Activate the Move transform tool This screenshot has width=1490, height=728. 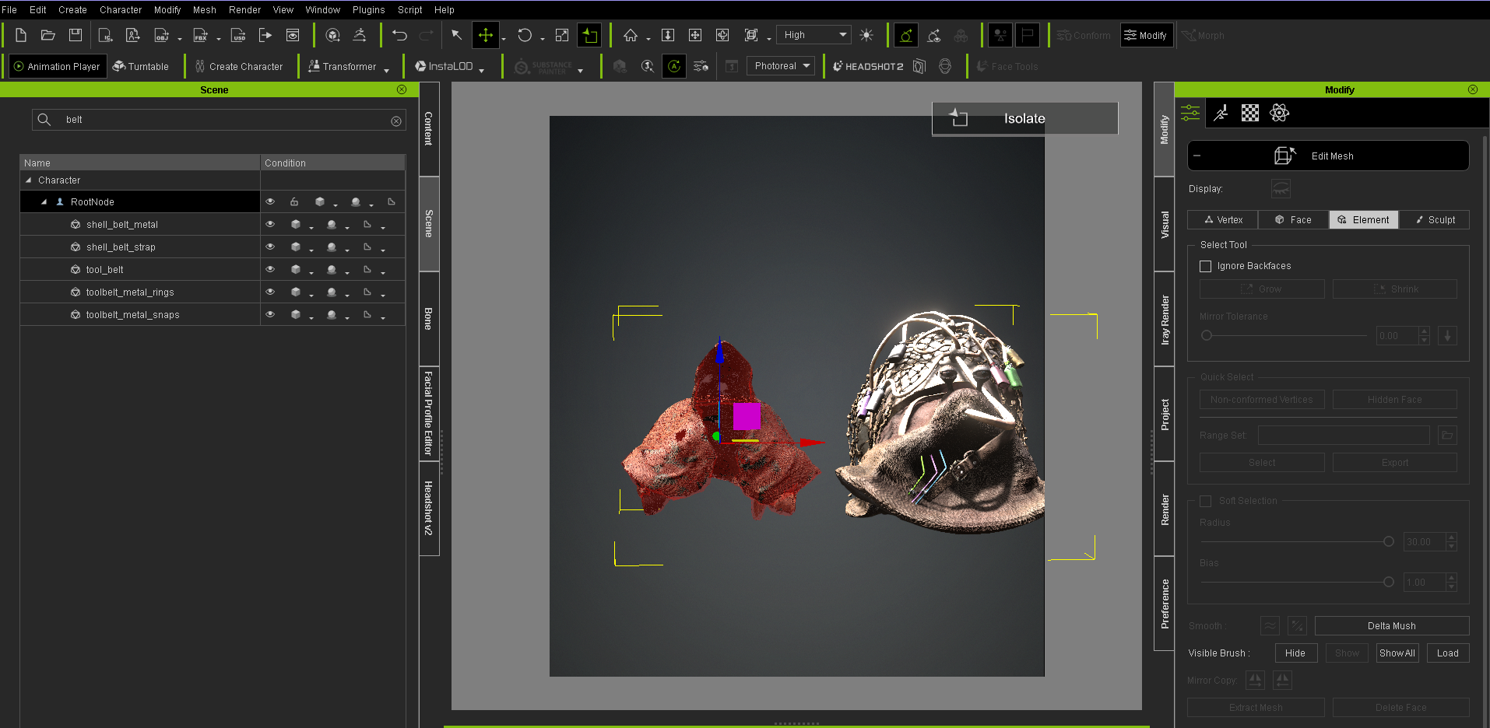(485, 35)
